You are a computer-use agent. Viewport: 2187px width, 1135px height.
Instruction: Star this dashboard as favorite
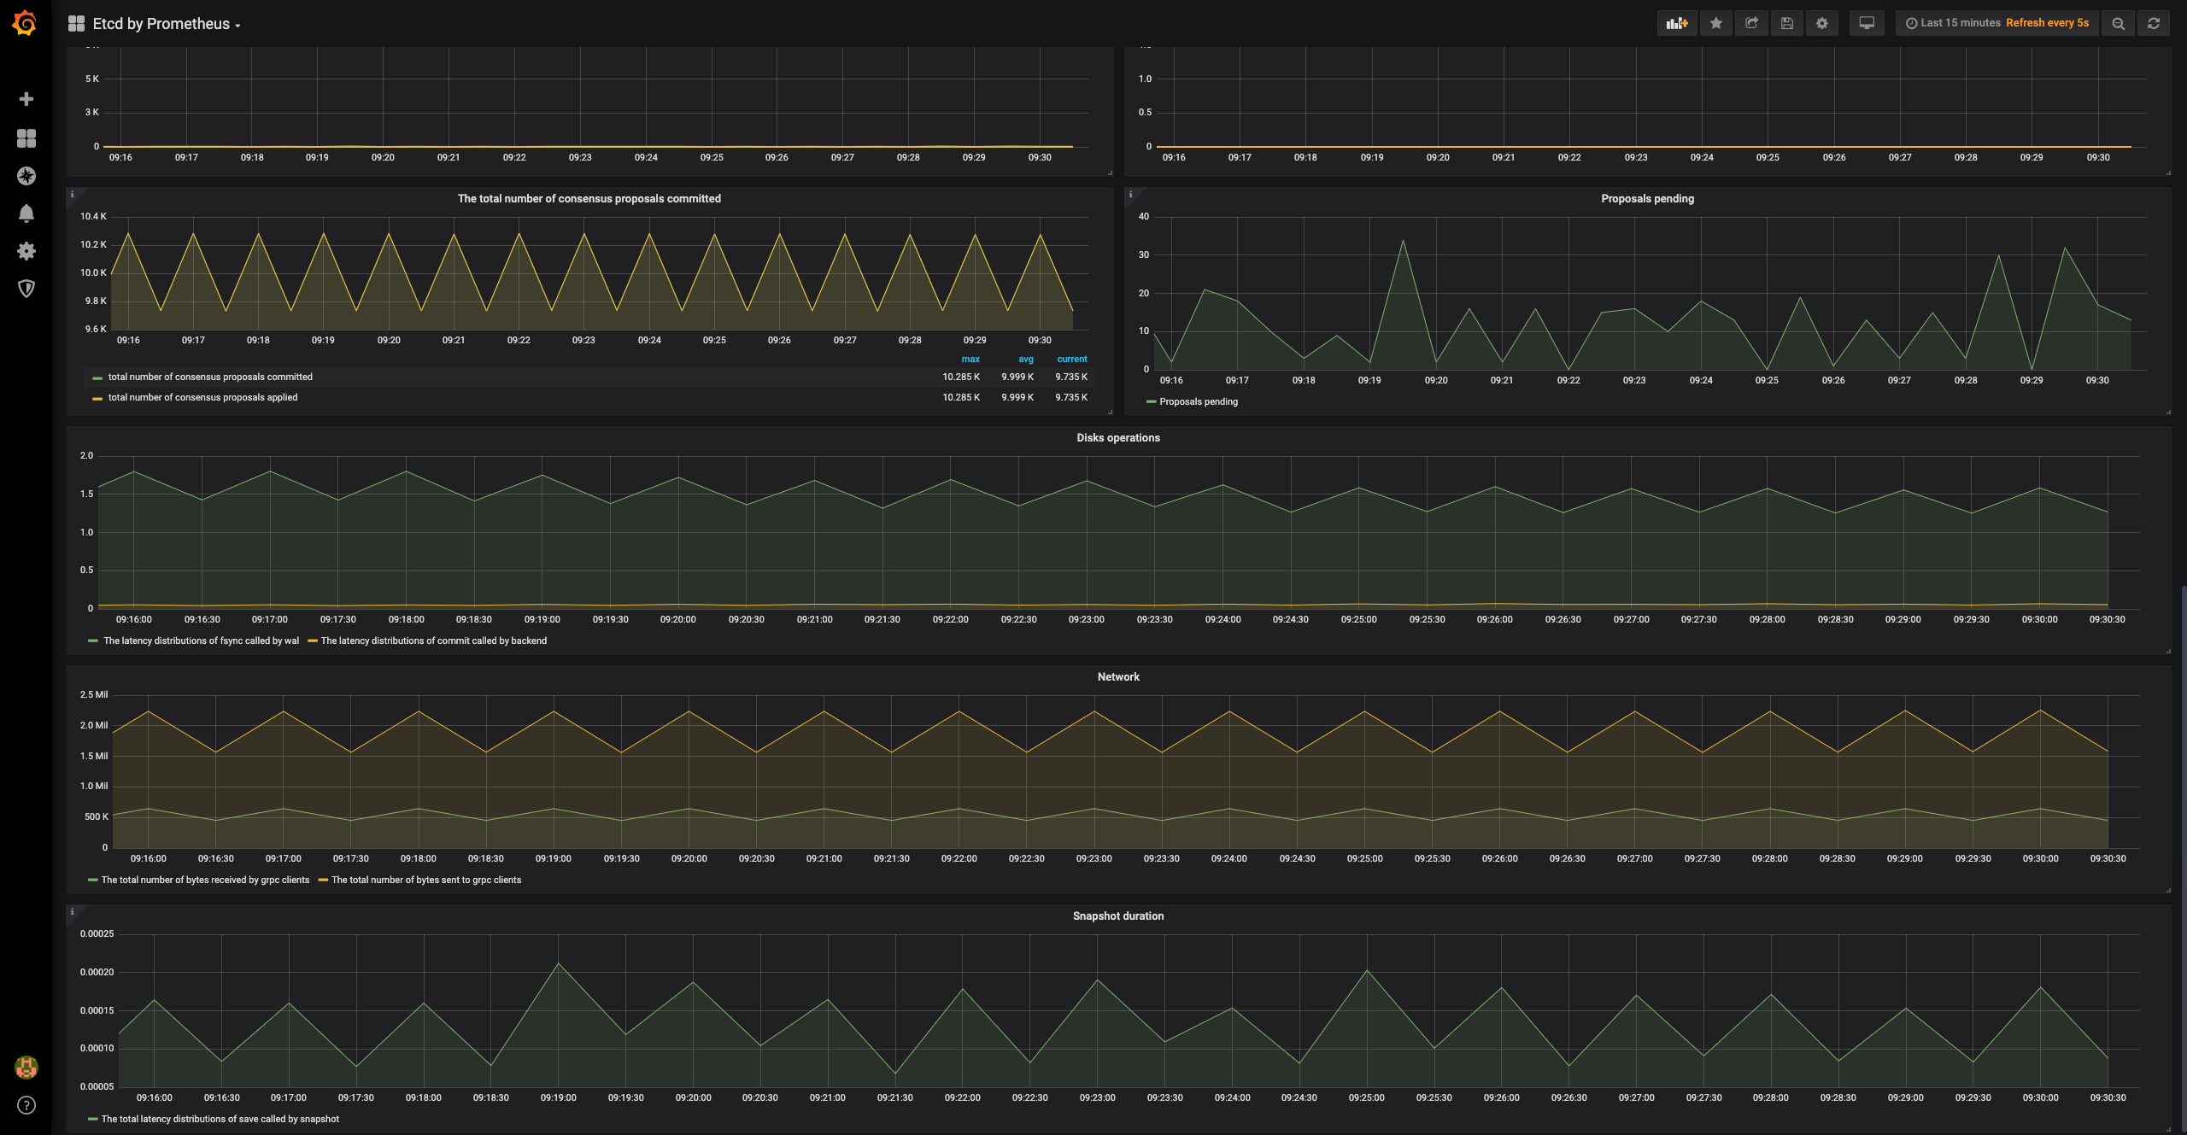[x=1715, y=23]
